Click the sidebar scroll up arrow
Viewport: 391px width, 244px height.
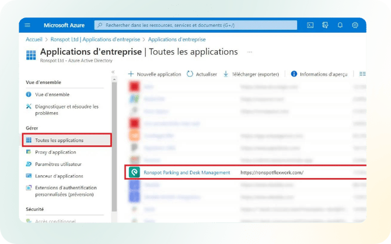tap(114, 79)
